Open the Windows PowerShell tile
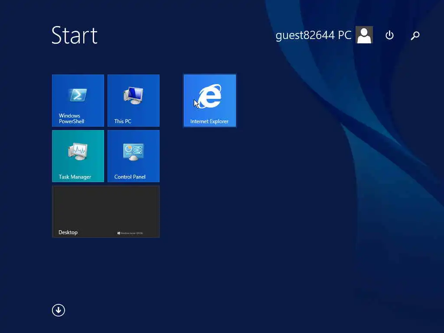Screen dimensions: 444x333 tap(78, 101)
